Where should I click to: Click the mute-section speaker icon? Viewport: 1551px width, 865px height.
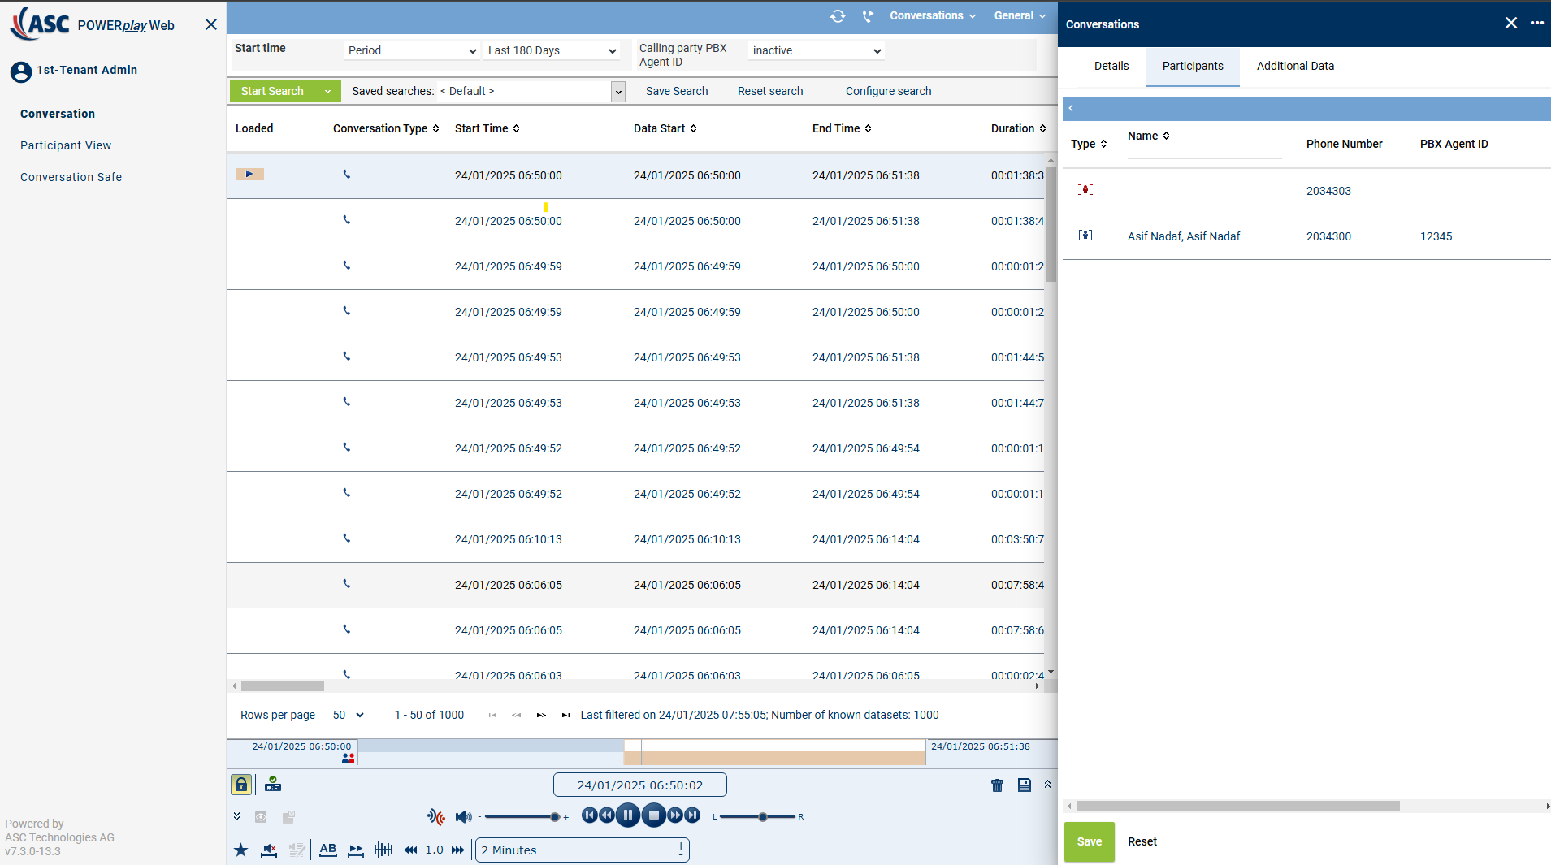269,850
